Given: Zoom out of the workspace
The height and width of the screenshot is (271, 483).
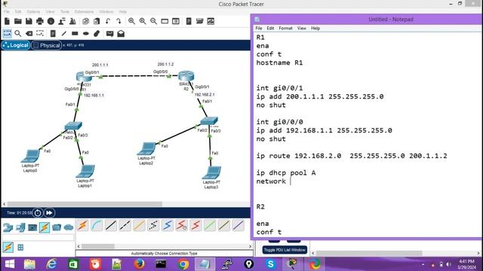Looking at the screenshot, I should coord(153,21).
